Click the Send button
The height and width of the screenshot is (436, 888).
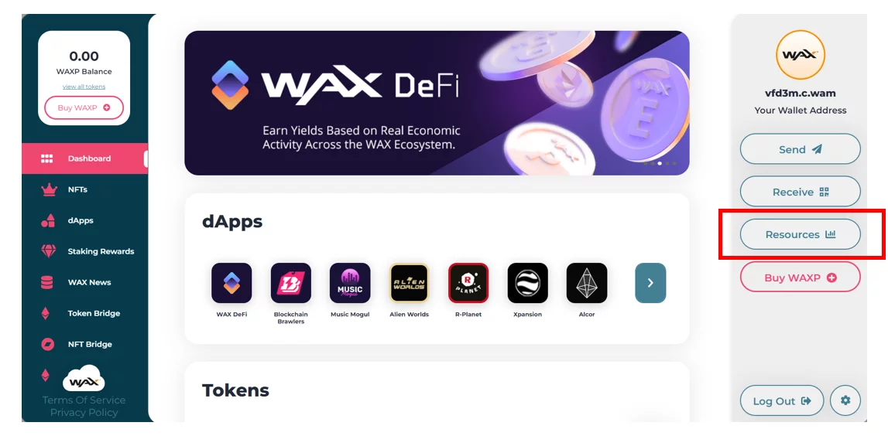click(801, 149)
